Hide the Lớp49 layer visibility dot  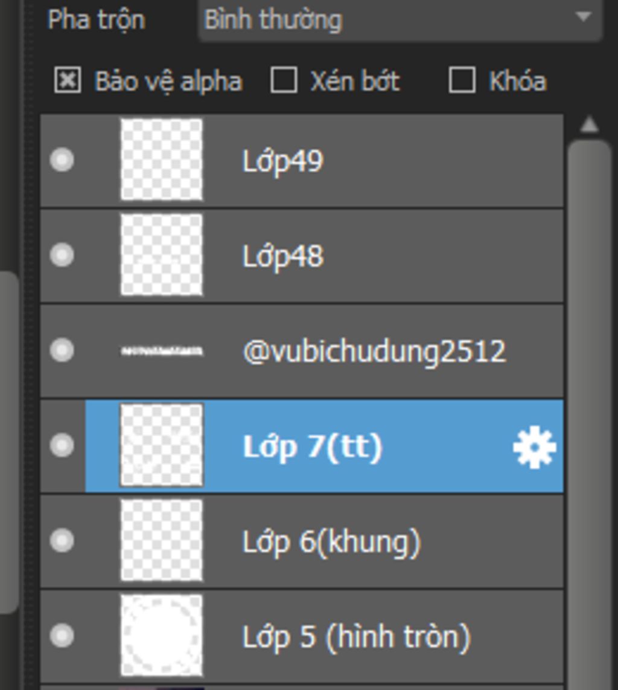click(x=62, y=160)
